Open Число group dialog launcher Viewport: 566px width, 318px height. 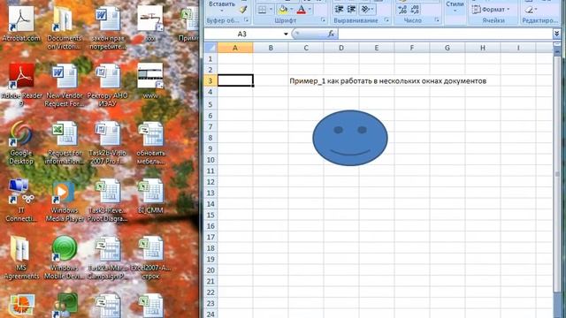tap(437, 20)
